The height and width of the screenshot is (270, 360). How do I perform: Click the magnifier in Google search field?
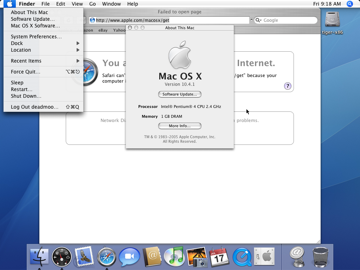258,20
